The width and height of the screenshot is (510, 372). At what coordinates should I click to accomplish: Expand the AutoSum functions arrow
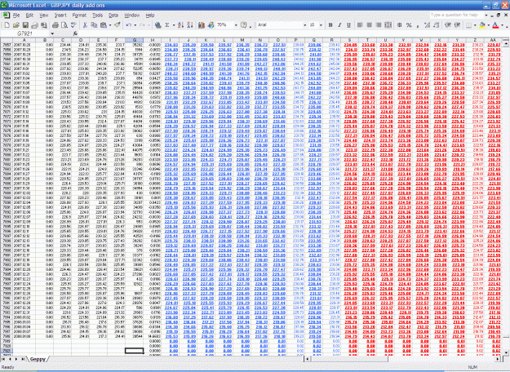click(x=173, y=25)
